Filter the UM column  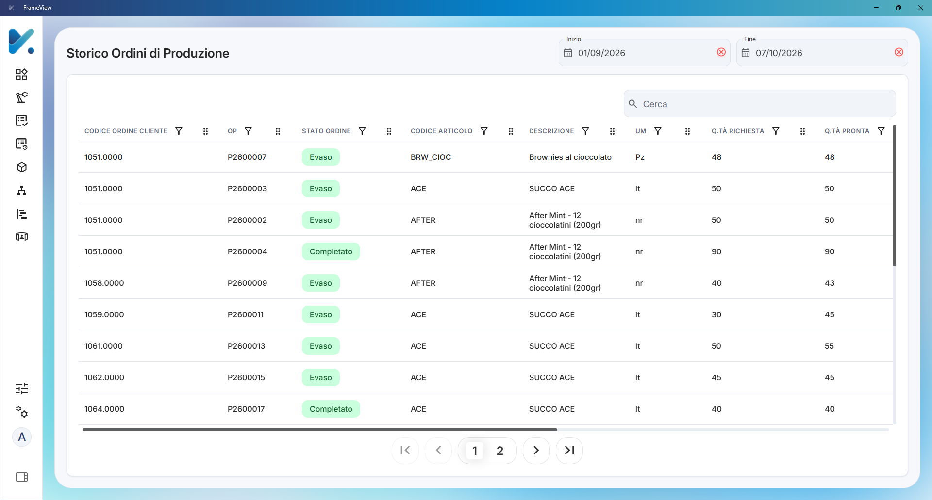tap(658, 131)
